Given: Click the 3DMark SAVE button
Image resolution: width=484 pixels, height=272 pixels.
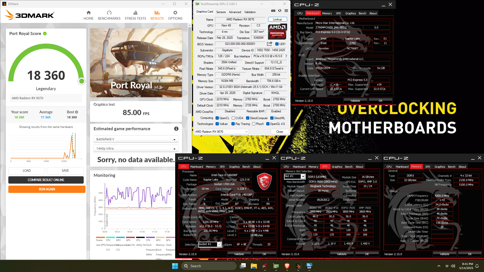Looking at the screenshot, I should click(x=65, y=171).
